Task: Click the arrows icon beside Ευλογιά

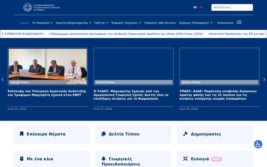Action: pos(185,159)
